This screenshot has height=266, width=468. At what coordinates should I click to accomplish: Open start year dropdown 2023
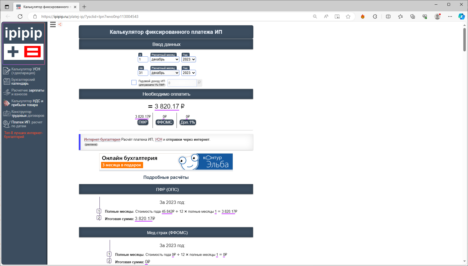pos(189,59)
